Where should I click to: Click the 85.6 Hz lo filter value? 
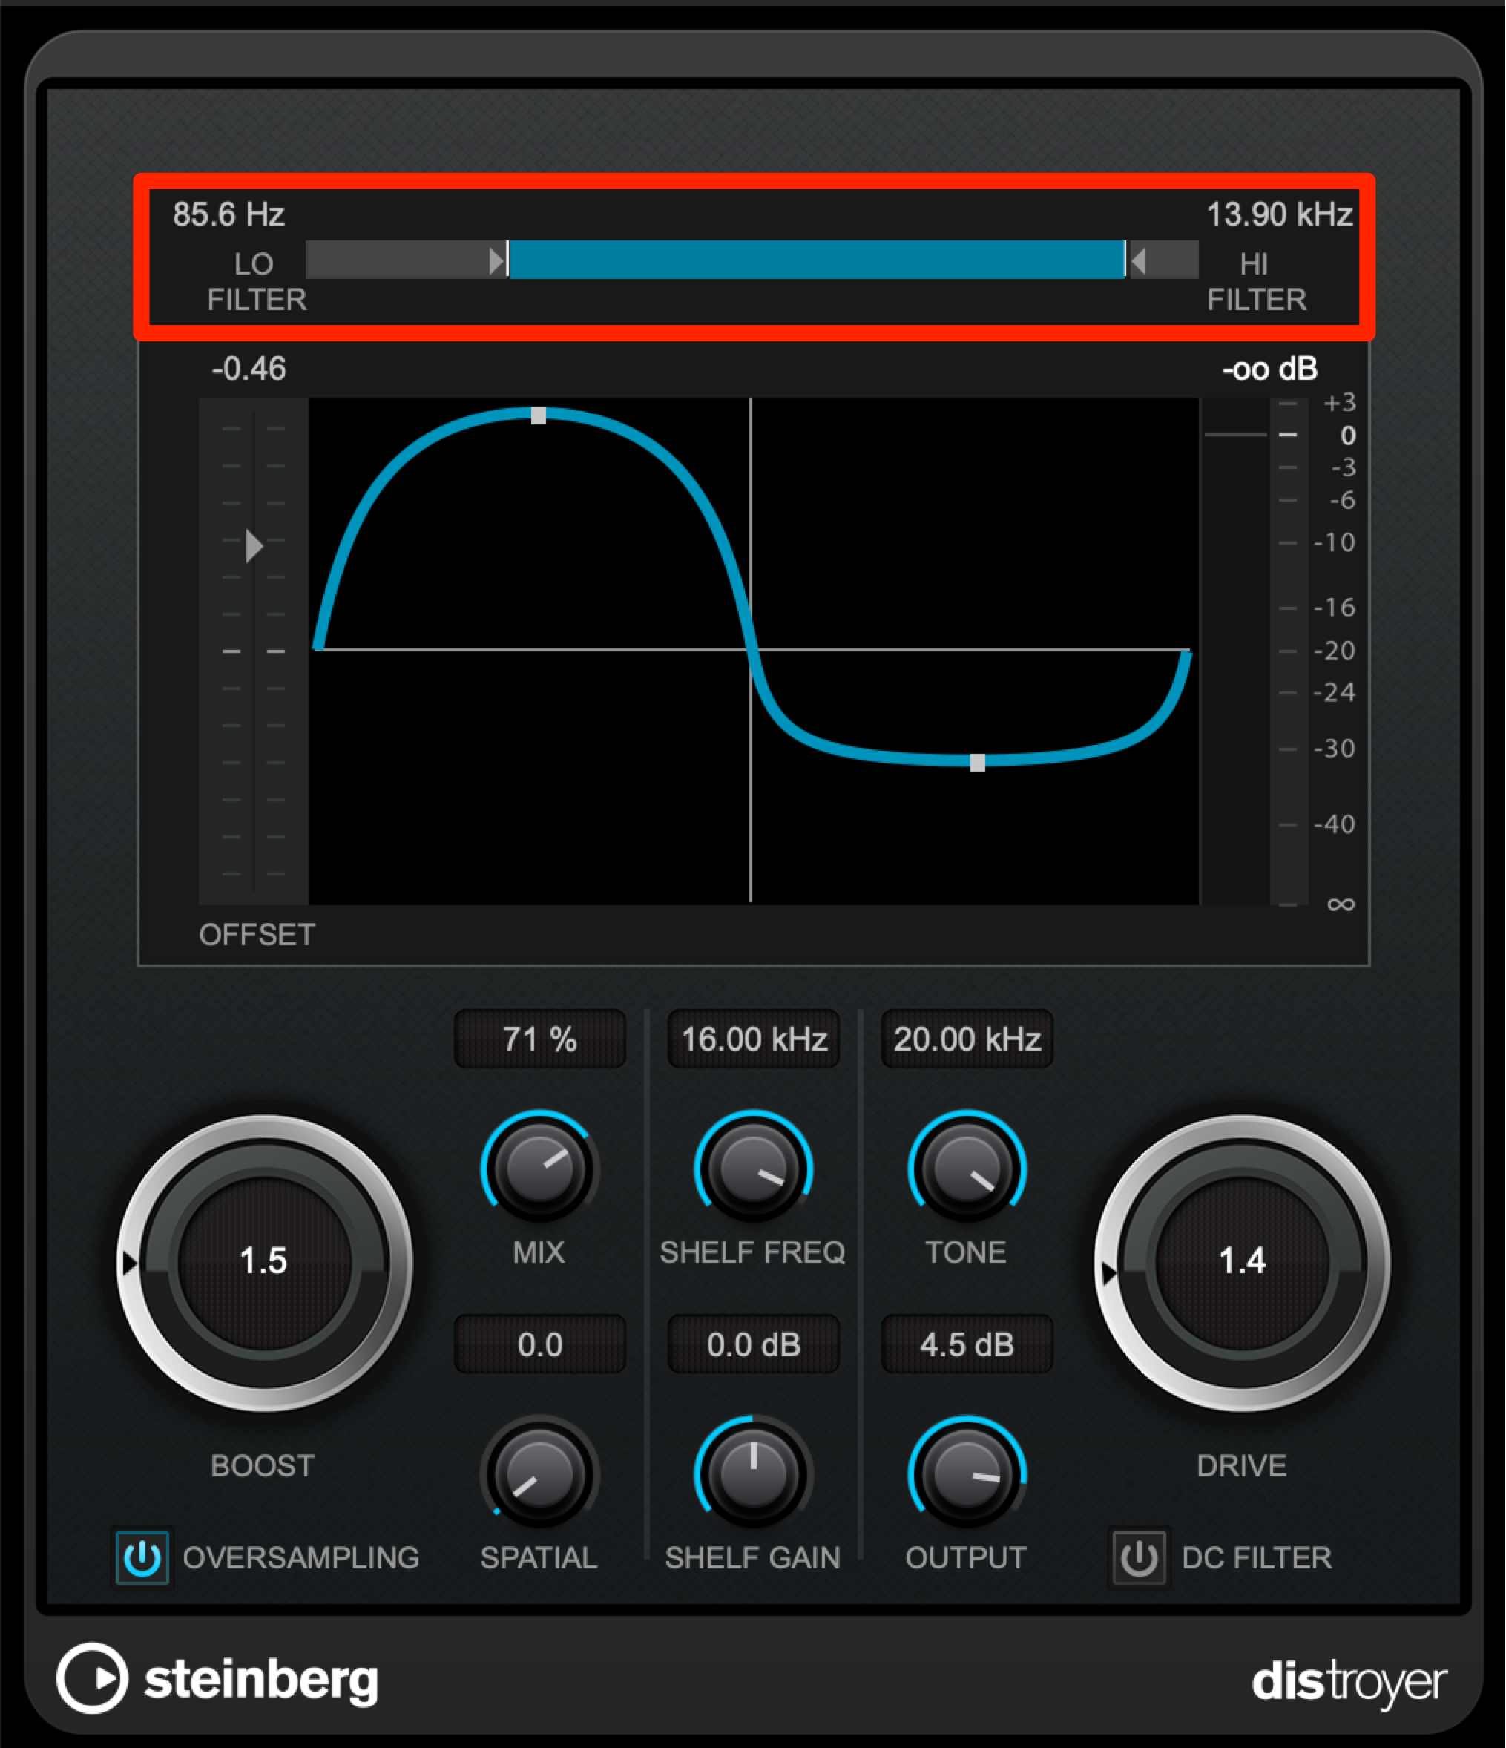click(228, 214)
